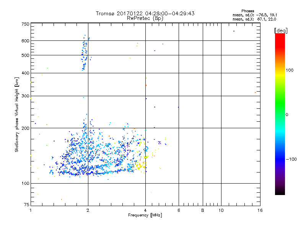Click the x-axis tick label '10'
This screenshot has width=306, height=229.
(221, 210)
